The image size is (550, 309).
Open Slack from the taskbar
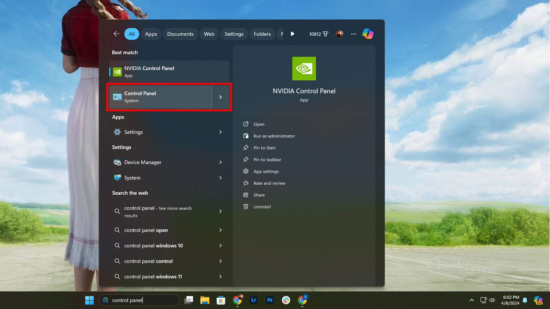click(x=286, y=300)
